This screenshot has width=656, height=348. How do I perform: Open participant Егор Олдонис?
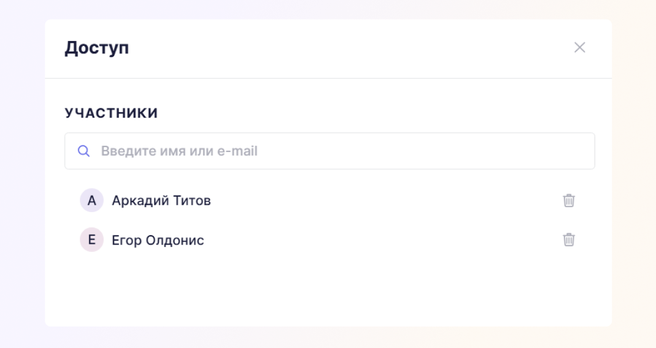pos(158,240)
